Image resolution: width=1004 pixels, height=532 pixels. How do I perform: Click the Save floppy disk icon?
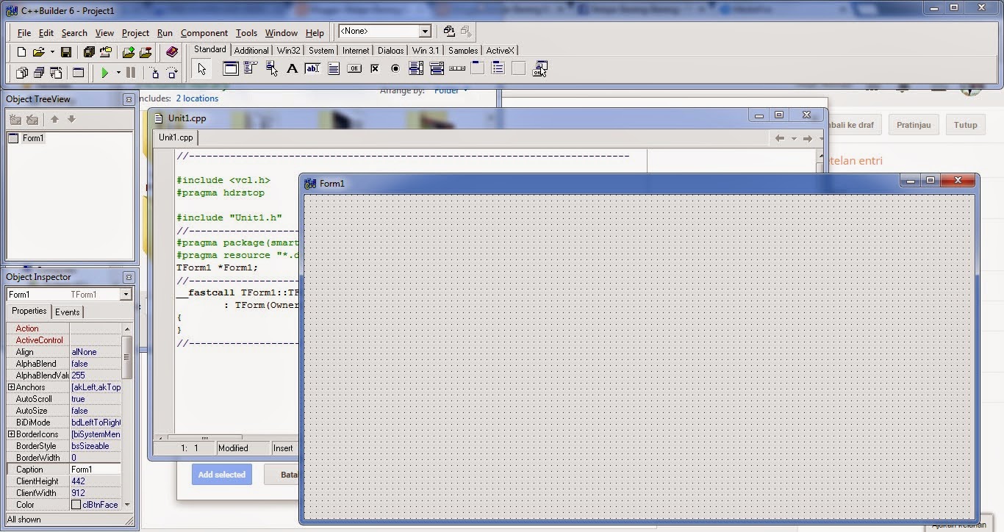pyautogui.click(x=66, y=52)
